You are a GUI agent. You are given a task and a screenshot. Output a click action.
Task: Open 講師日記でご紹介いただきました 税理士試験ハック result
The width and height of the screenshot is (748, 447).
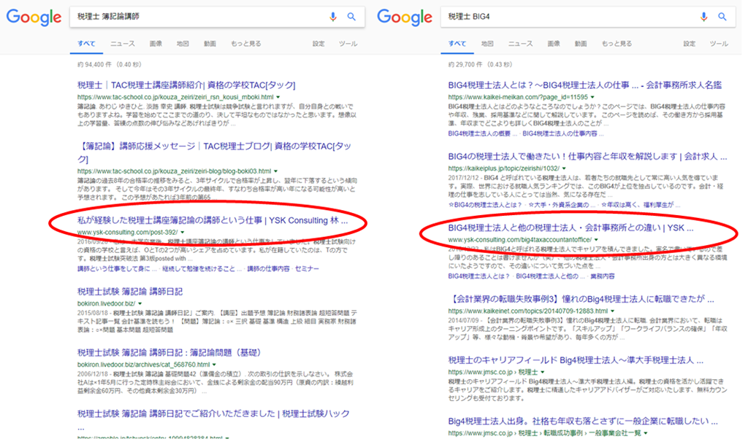pyautogui.click(x=214, y=413)
